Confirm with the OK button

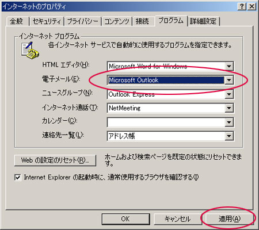click(125, 219)
